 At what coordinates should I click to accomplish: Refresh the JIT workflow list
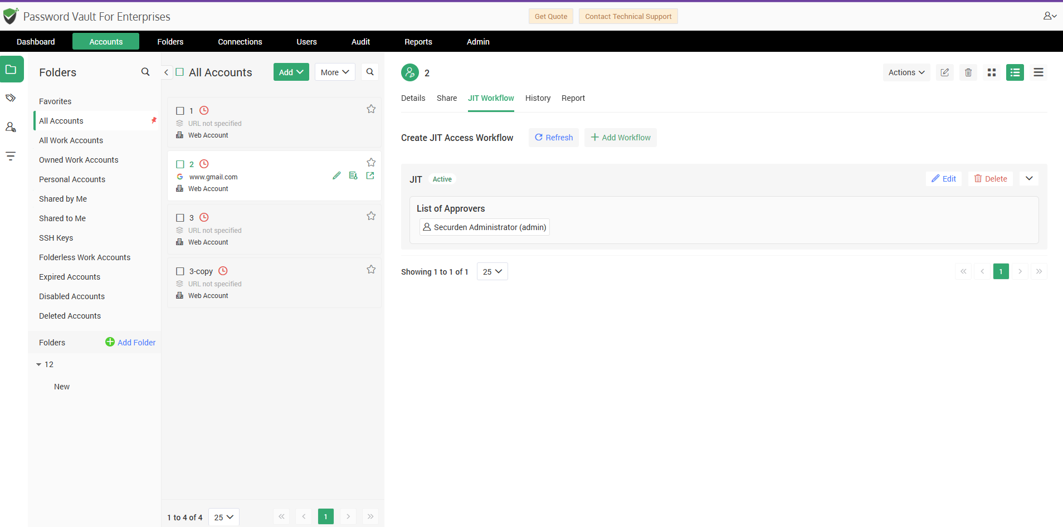(x=554, y=138)
